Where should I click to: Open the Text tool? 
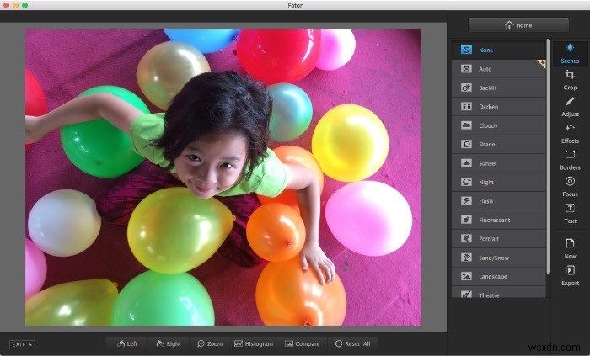click(x=570, y=212)
